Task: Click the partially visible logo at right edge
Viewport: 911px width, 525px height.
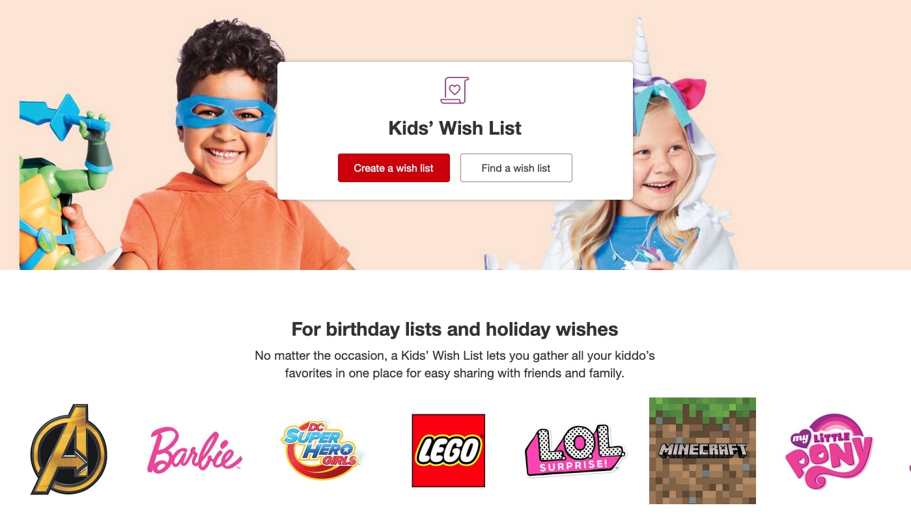Action: click(909, 466)
